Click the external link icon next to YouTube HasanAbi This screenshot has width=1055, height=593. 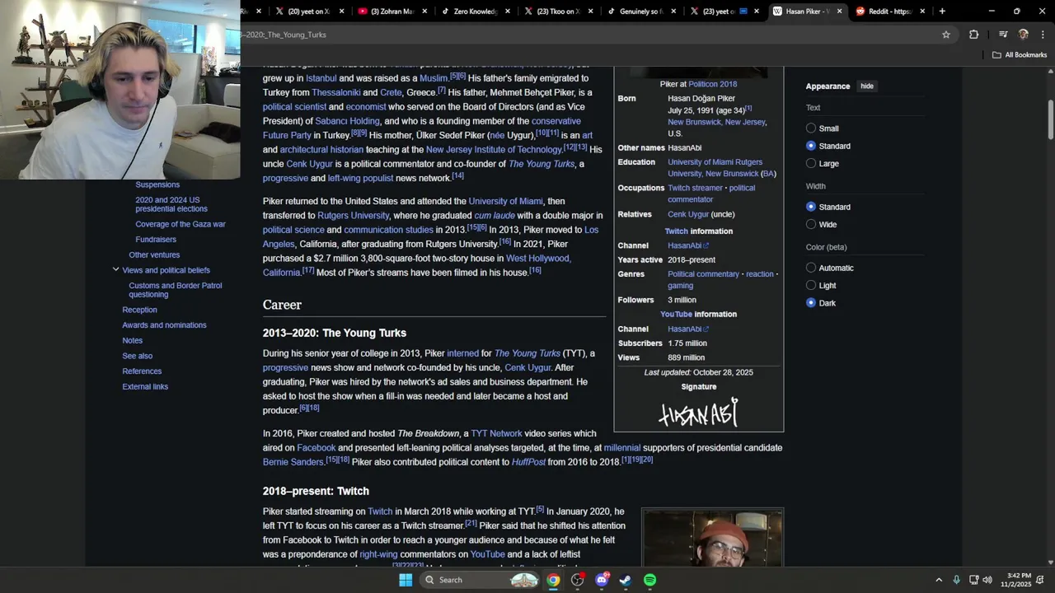(x=706, y=329)
